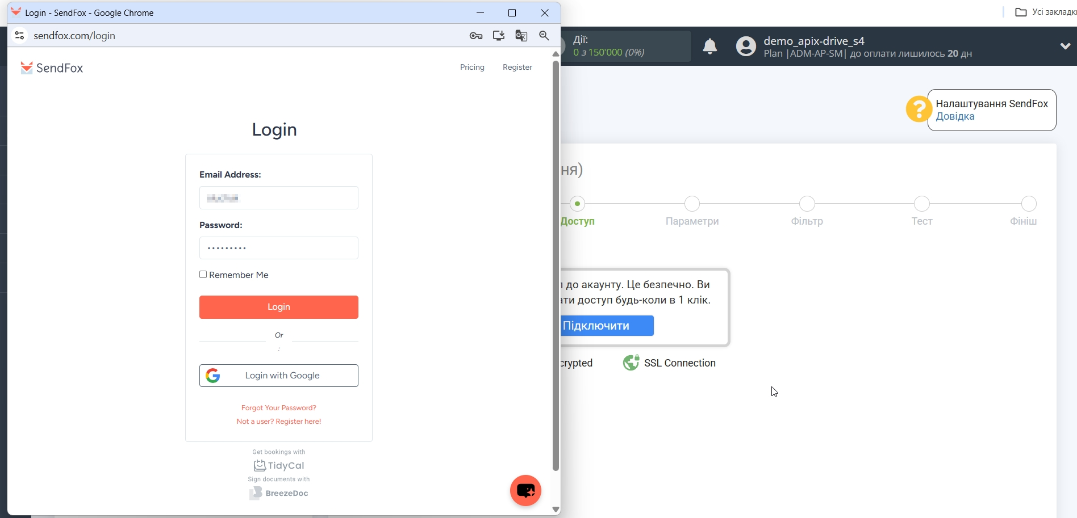Click the demo_apix-drive_s4 username
1077x518 pixels.
click(x=814, y=41)
